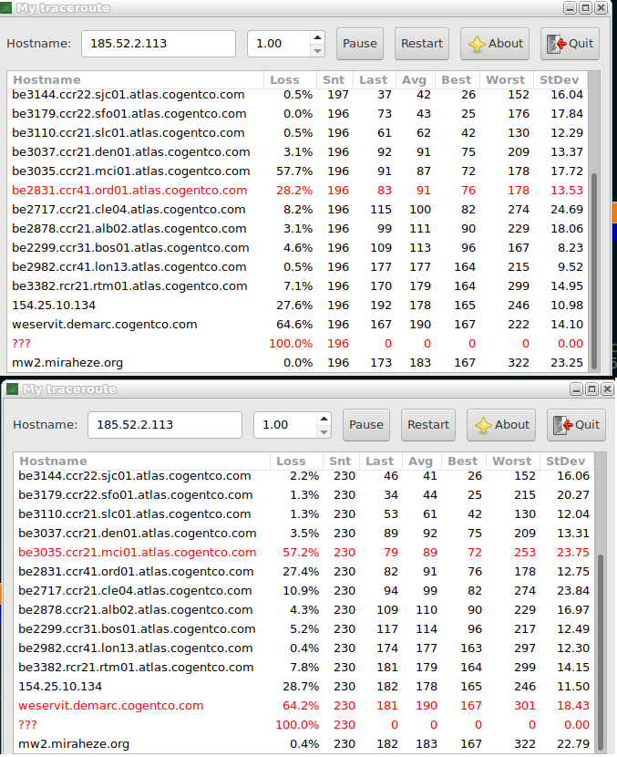Restart the trace in the upper window

(x=422, y=44)
